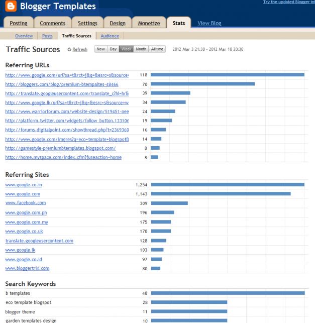Viewport: 315px width, 323px height.
Task: Open the Monetize tab
Action: point(149,23)
